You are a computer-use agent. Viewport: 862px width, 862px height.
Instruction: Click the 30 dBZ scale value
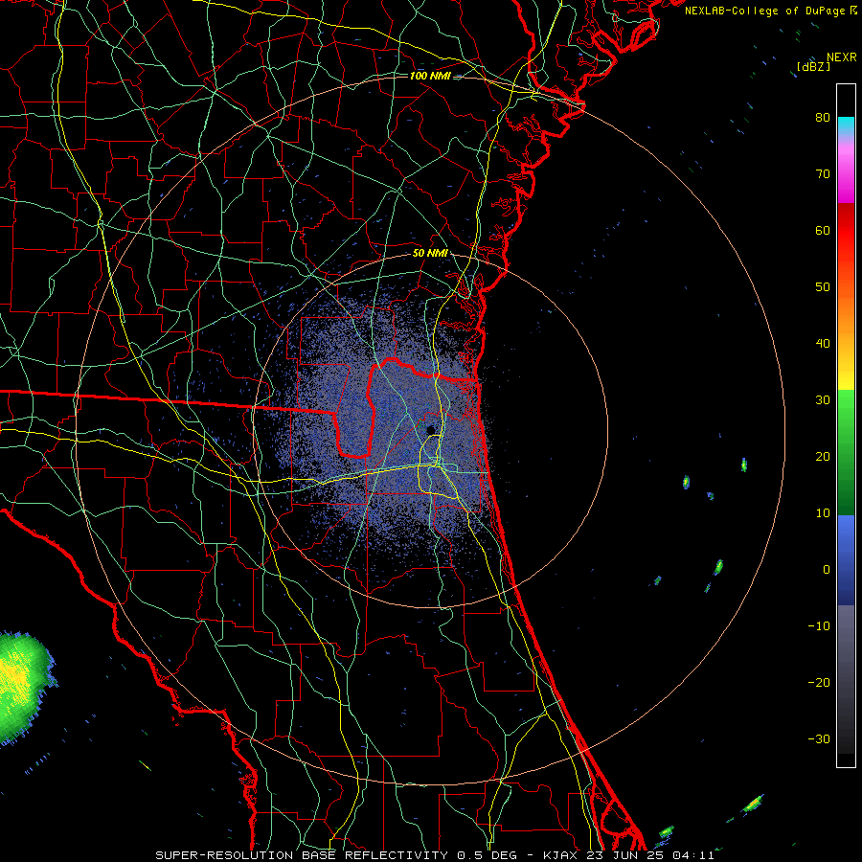823,399
